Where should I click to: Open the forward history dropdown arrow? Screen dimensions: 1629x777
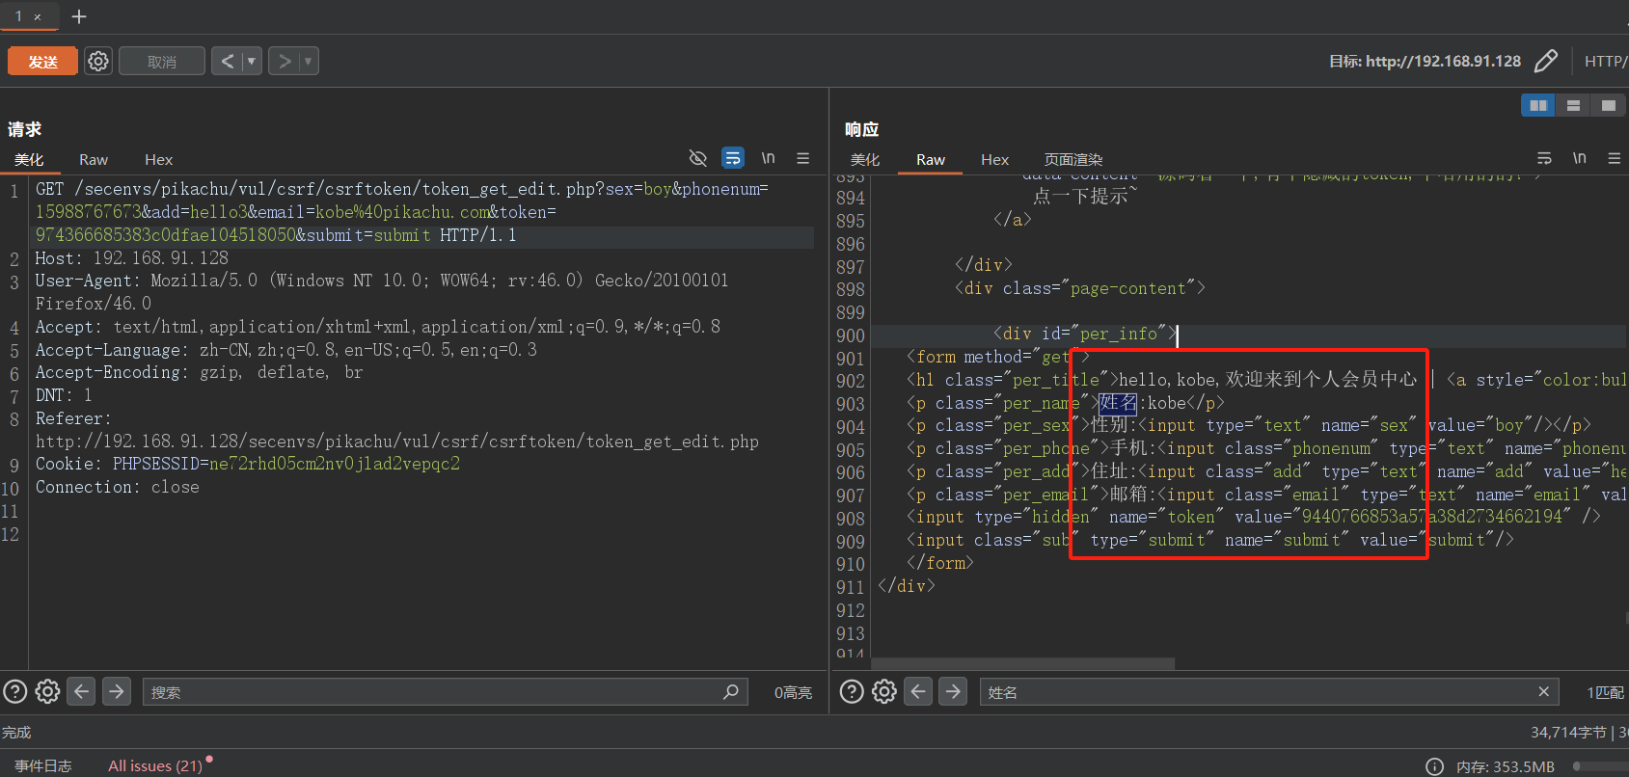point(309,62)
